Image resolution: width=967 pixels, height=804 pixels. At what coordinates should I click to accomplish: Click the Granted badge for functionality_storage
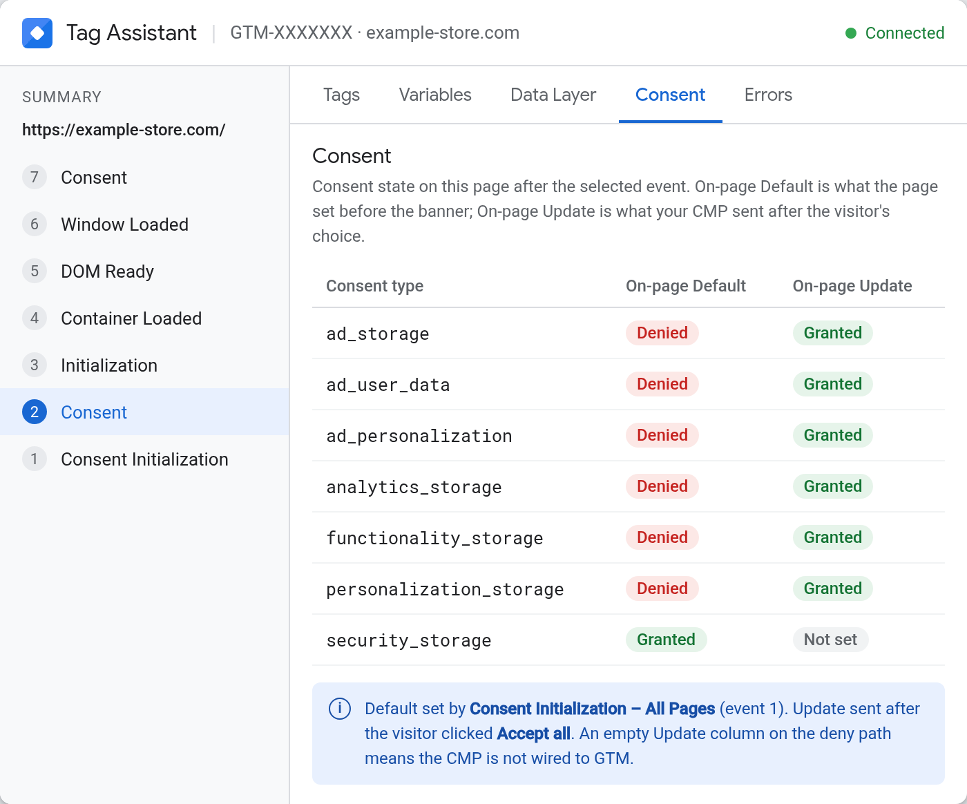pyautogui.click(x=832, y=537)
